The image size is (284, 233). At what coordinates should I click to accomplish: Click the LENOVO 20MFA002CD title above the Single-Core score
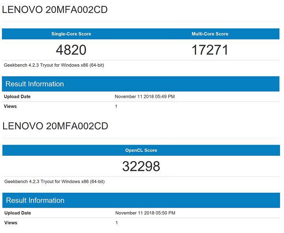tap(55, 10)
